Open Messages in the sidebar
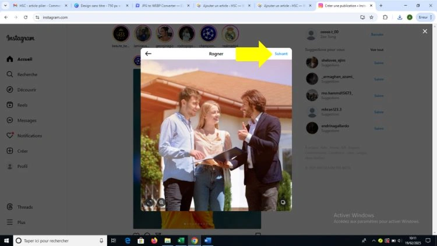The height and width of the screenshot is (246, 437). coord(22,121)
